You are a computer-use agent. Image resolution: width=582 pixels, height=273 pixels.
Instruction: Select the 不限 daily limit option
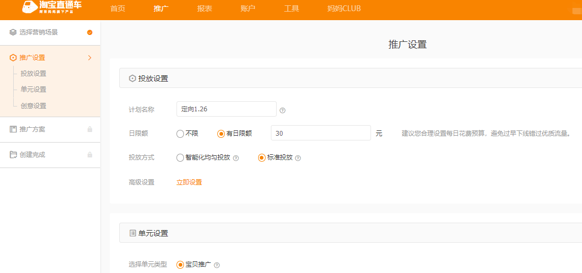180,134
